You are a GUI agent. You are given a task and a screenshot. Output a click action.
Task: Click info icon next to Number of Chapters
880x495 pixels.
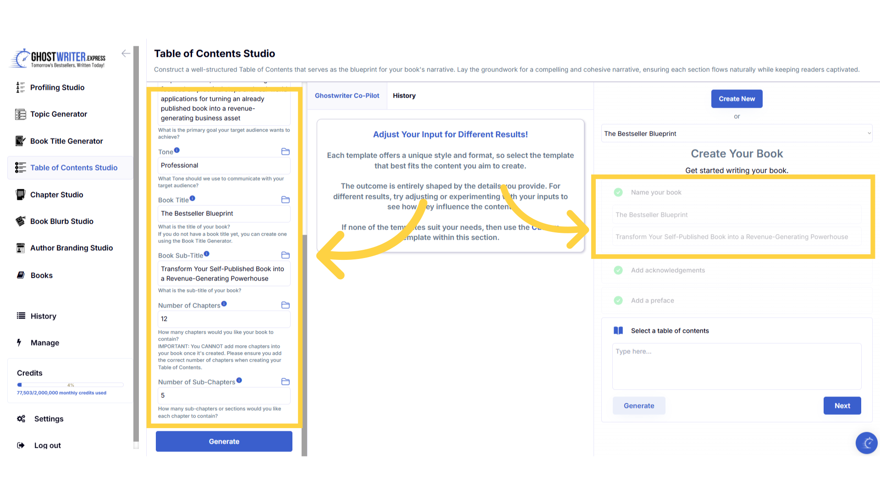coord(224,304)
